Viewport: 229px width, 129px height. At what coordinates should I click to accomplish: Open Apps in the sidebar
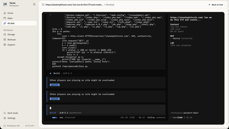pos(19,18)
